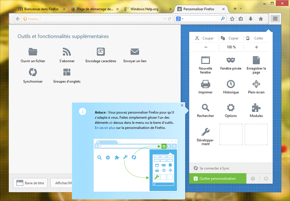Click the bookmark star icon in toolbar
The height and width of the screenshot is (201, 290).
click(232, 19)
